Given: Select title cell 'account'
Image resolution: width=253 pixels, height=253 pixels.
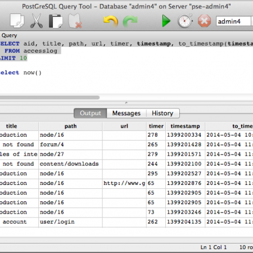Looking at the screenshot, I should pyautogui.click(x=19, y=222).
